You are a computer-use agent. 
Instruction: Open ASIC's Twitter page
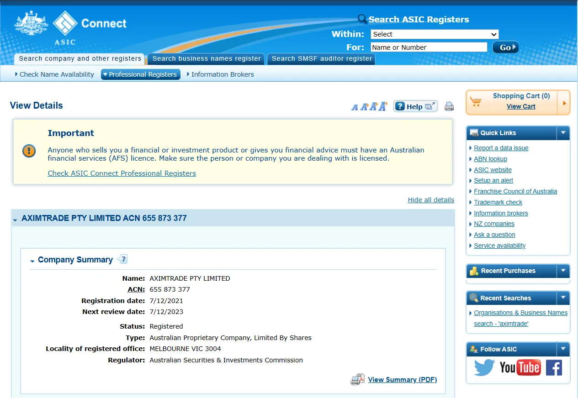[484, 367]
